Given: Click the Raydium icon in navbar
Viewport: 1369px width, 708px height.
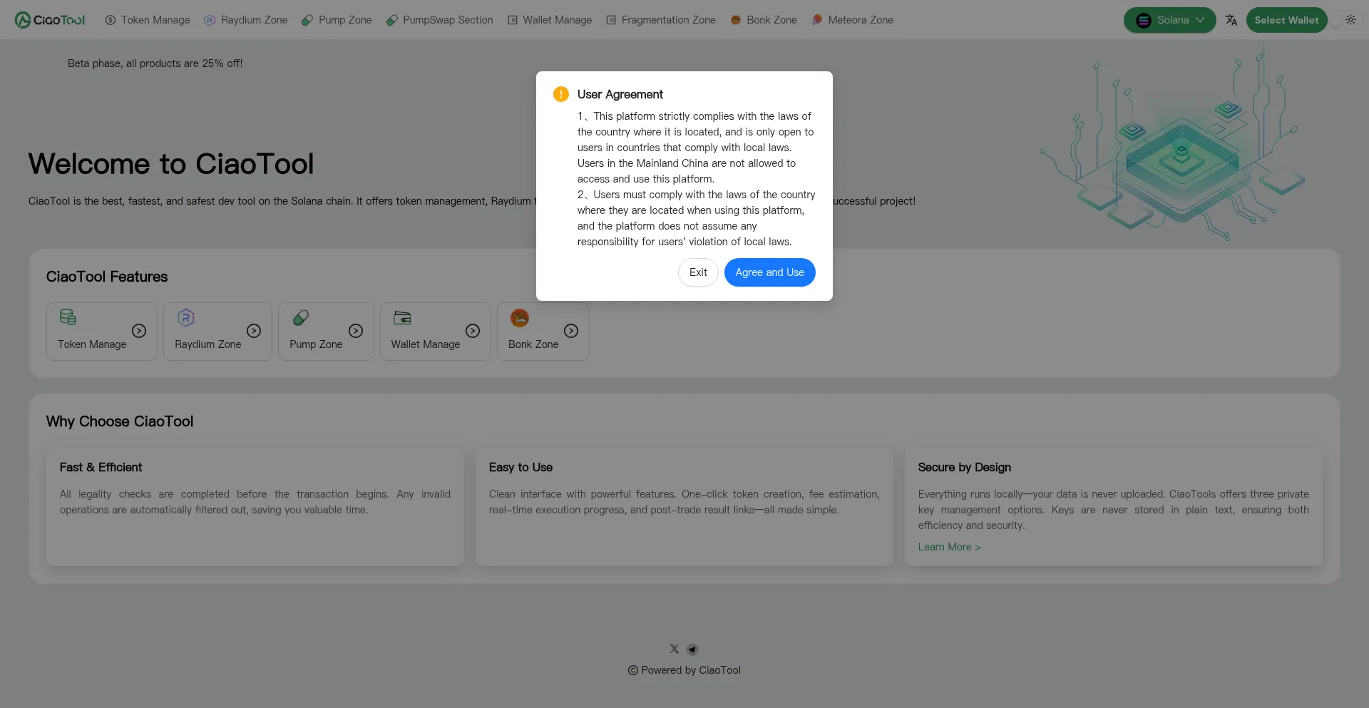Looking at the screenshot, I should point(210,20).
